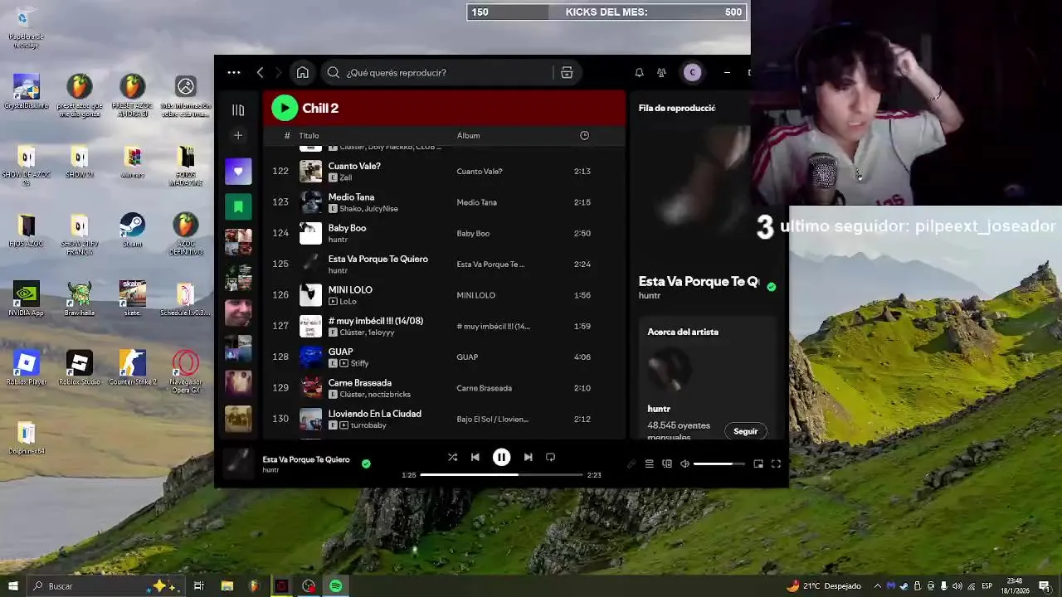Open Spotify from the taskbar
The height and width of the screenshot is (597, 1062).
pyautogui.click(x=336, y=586)
